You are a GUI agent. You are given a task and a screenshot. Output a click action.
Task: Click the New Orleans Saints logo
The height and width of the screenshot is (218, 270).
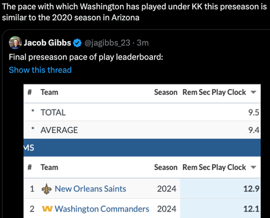(x=47, y=189)
